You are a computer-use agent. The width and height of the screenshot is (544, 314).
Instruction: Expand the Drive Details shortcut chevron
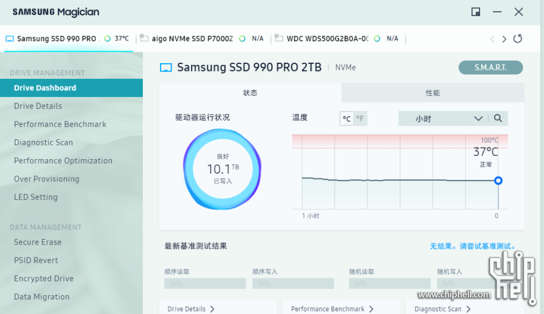click(x=212, y=309)
